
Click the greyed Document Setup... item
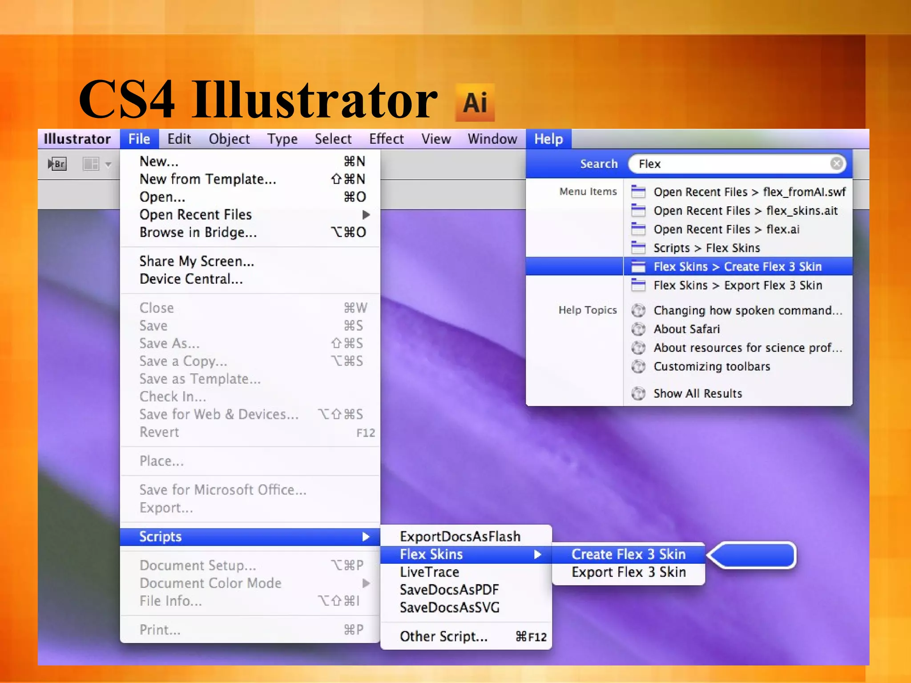tap(250, 565)
